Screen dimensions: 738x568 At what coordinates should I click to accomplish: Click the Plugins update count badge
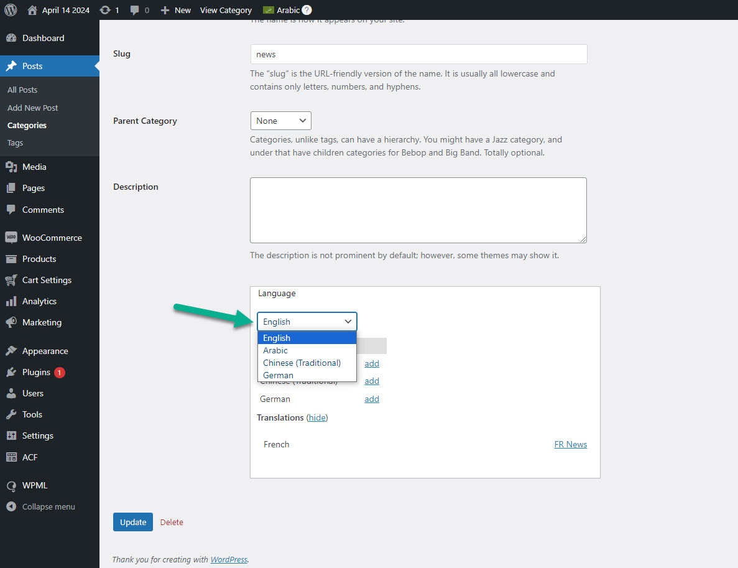click(x=59, y=373)
